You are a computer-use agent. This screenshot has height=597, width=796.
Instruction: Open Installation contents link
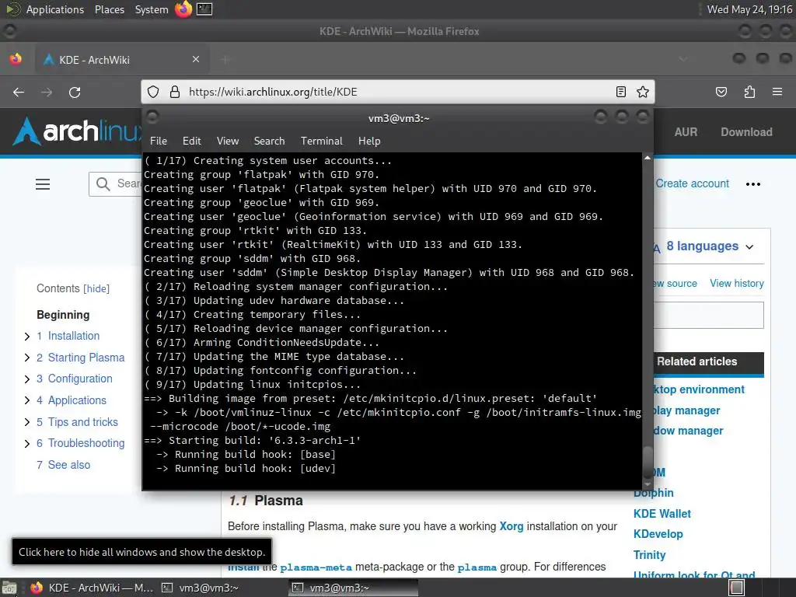click(x=74, y=336)
